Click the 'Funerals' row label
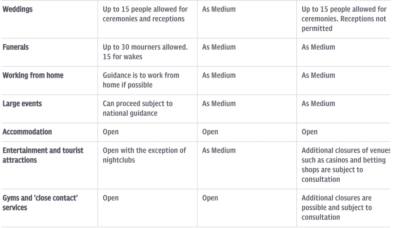Viewport: 393px width, 228px height. (16, 47)
